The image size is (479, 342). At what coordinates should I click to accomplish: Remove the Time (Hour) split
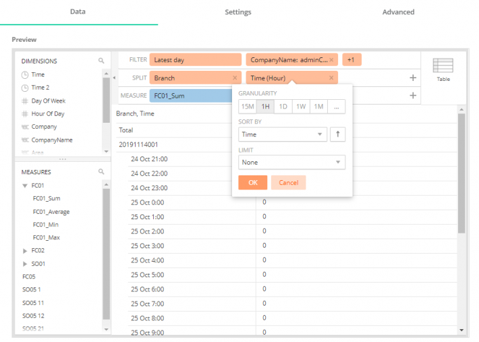click(x=331, y=78)
